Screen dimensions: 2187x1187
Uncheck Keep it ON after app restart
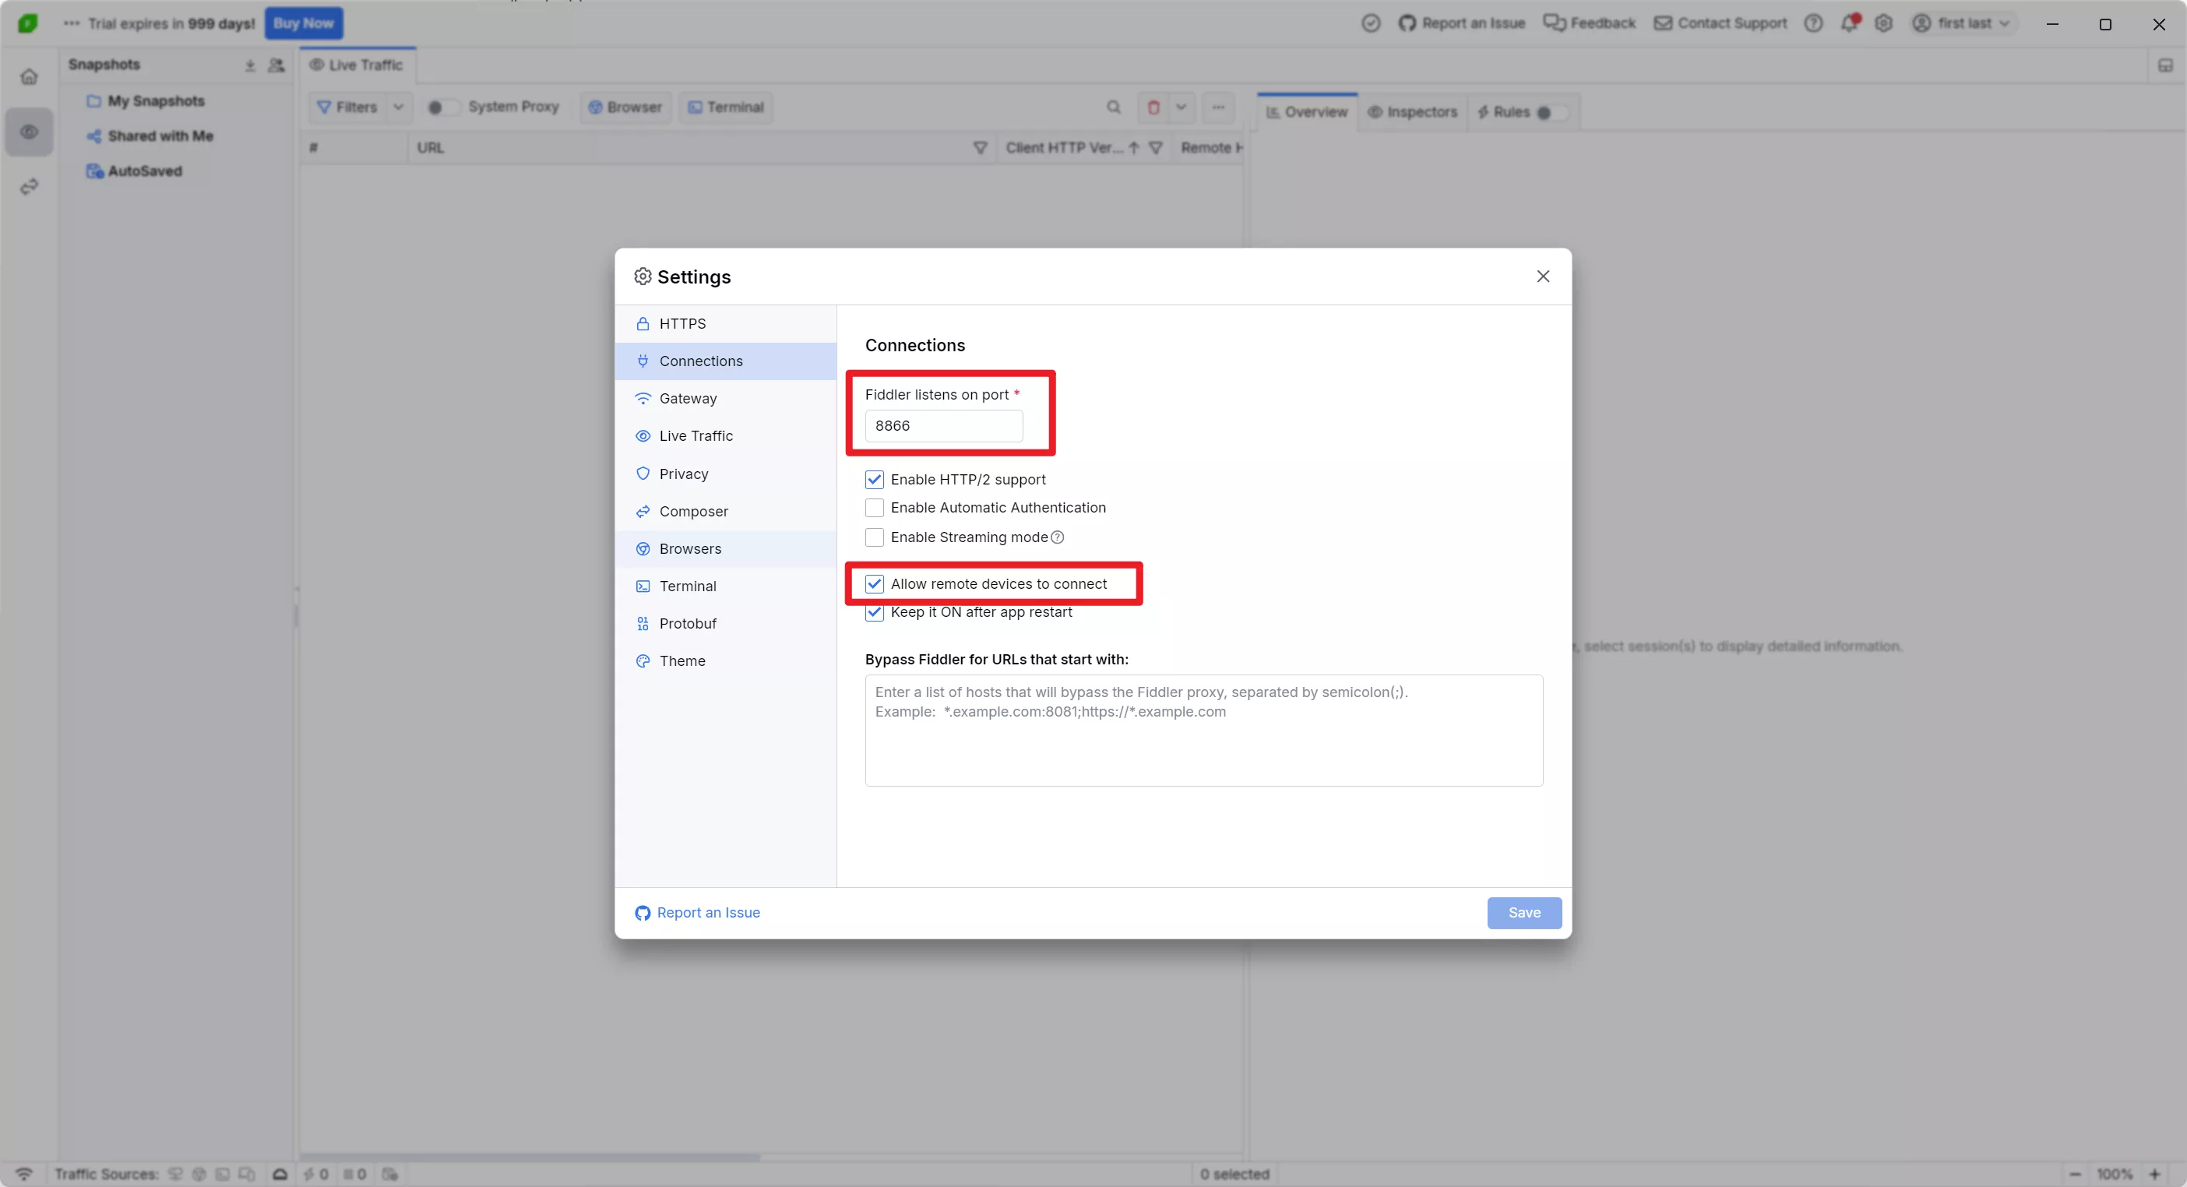click(x=874, y=612)
